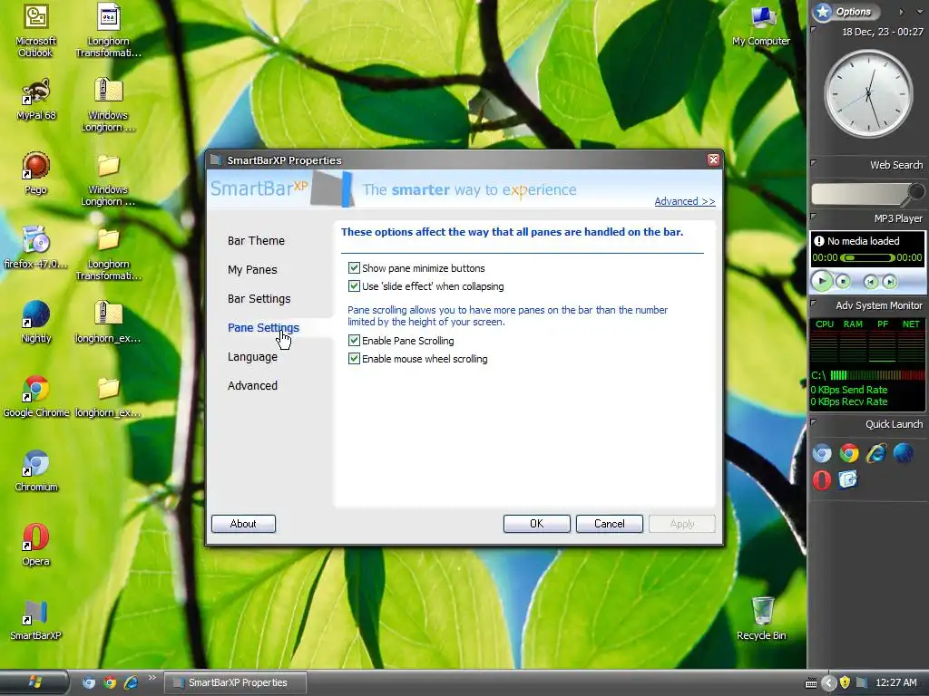Click the analog clock in the sidebar
This screenshot has height=696, width=929.
pyautogui.click(x=868, y=93)
